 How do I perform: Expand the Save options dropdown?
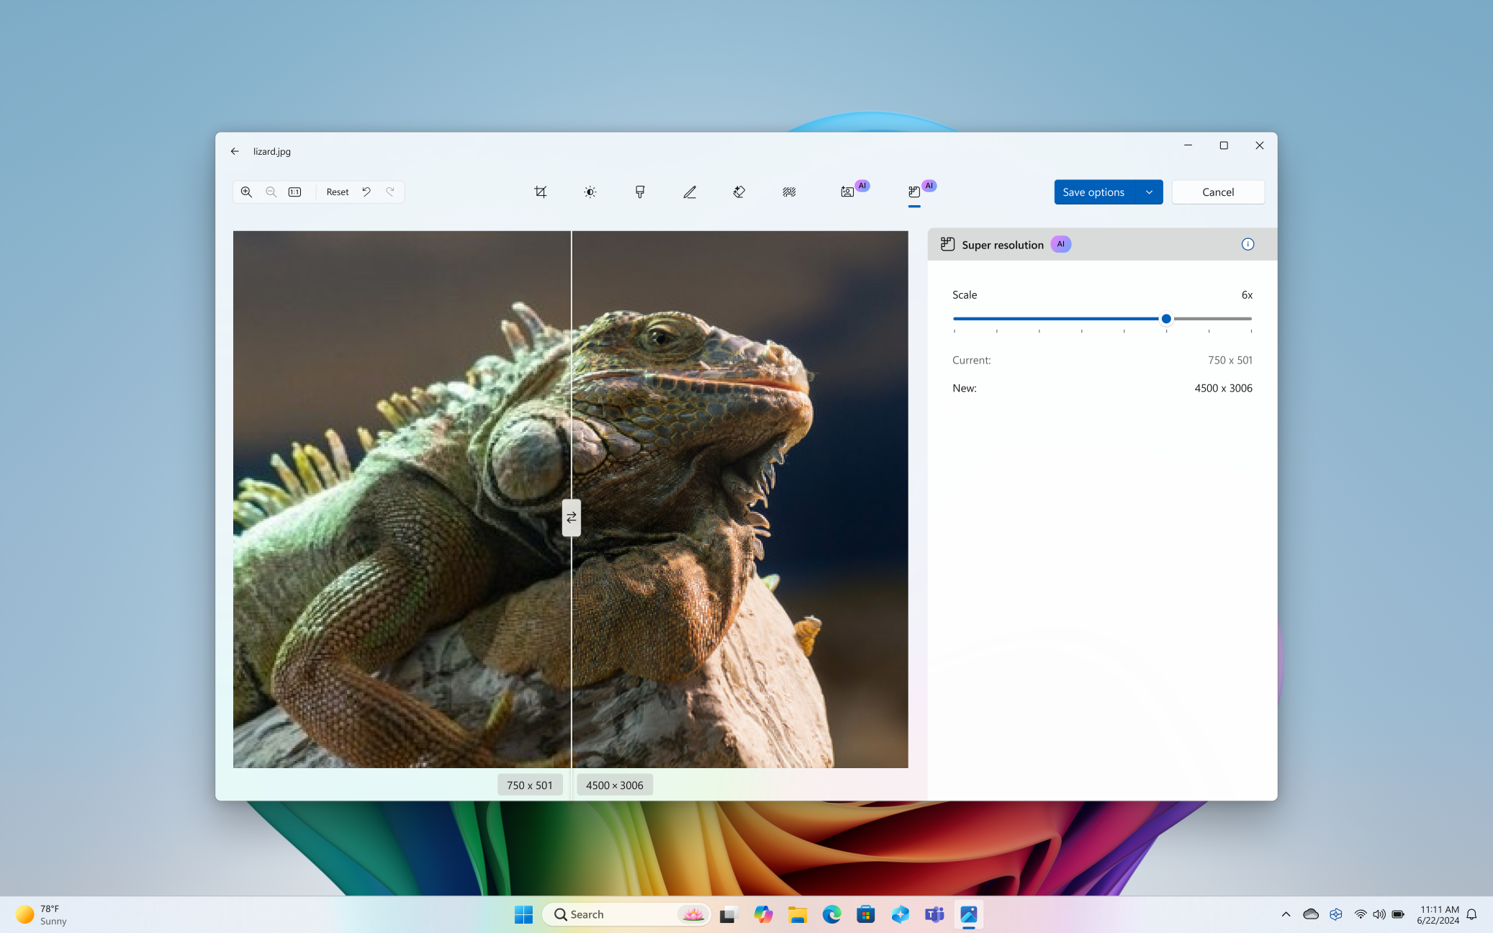[x=1148, y=191]
